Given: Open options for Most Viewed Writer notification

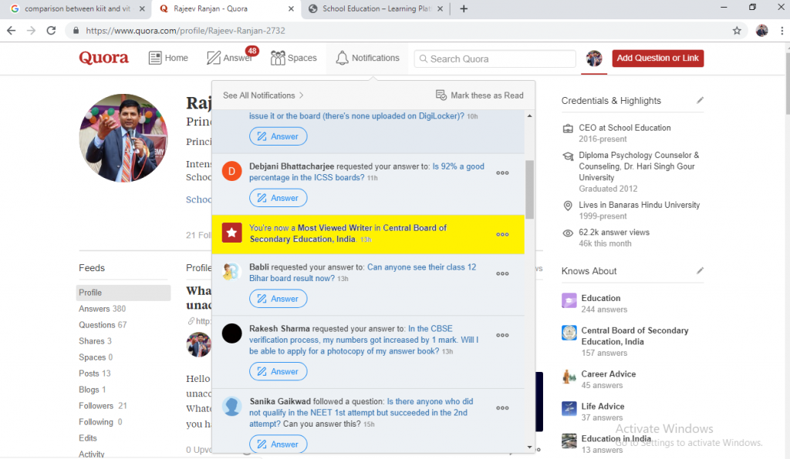Looking at the screenshot, I should tap(502, 234).
